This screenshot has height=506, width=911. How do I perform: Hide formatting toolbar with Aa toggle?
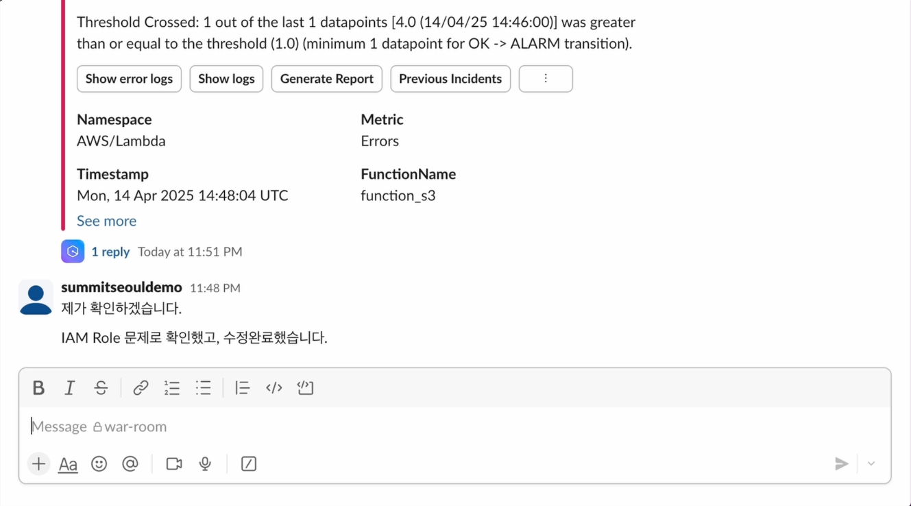point(68,464)
